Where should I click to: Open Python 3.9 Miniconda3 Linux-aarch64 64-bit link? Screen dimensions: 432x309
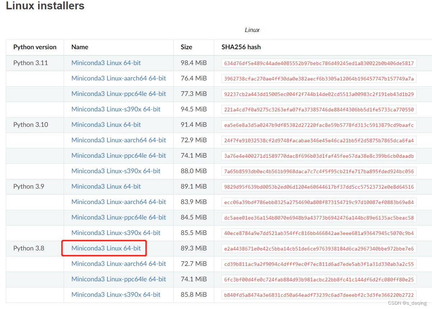click(x=119, y=202)
